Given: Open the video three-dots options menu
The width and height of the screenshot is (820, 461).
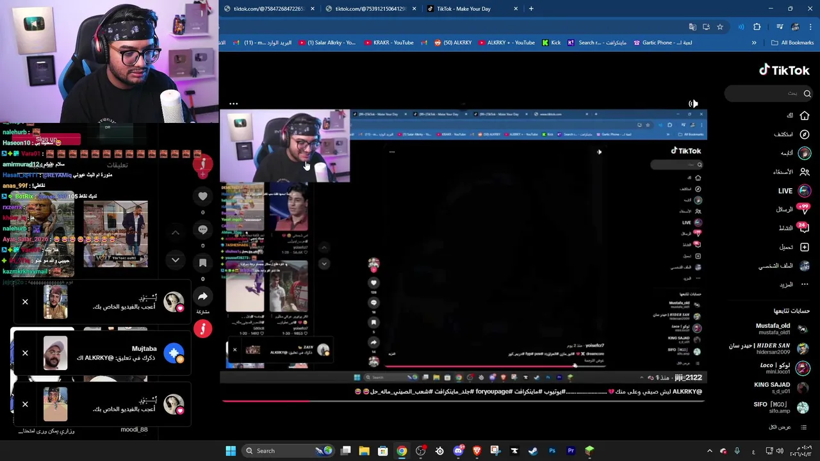Looking at the screenshot, I should coord(233,104).
